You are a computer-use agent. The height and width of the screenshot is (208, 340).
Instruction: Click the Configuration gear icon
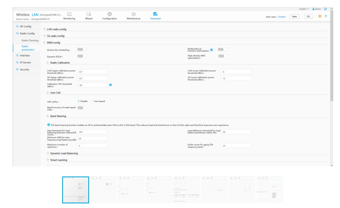pos(110,14)
